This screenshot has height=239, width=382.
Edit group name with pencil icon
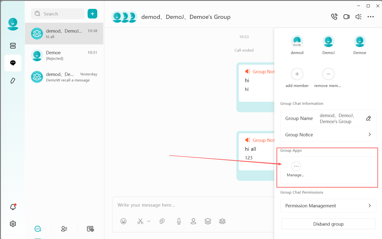[x=369, y=118]
